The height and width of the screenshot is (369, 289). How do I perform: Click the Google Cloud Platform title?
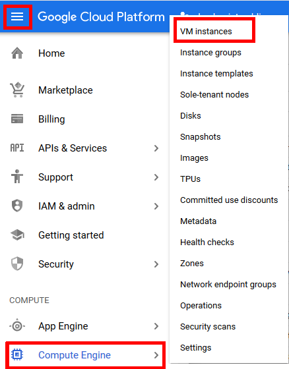[101, 17]
